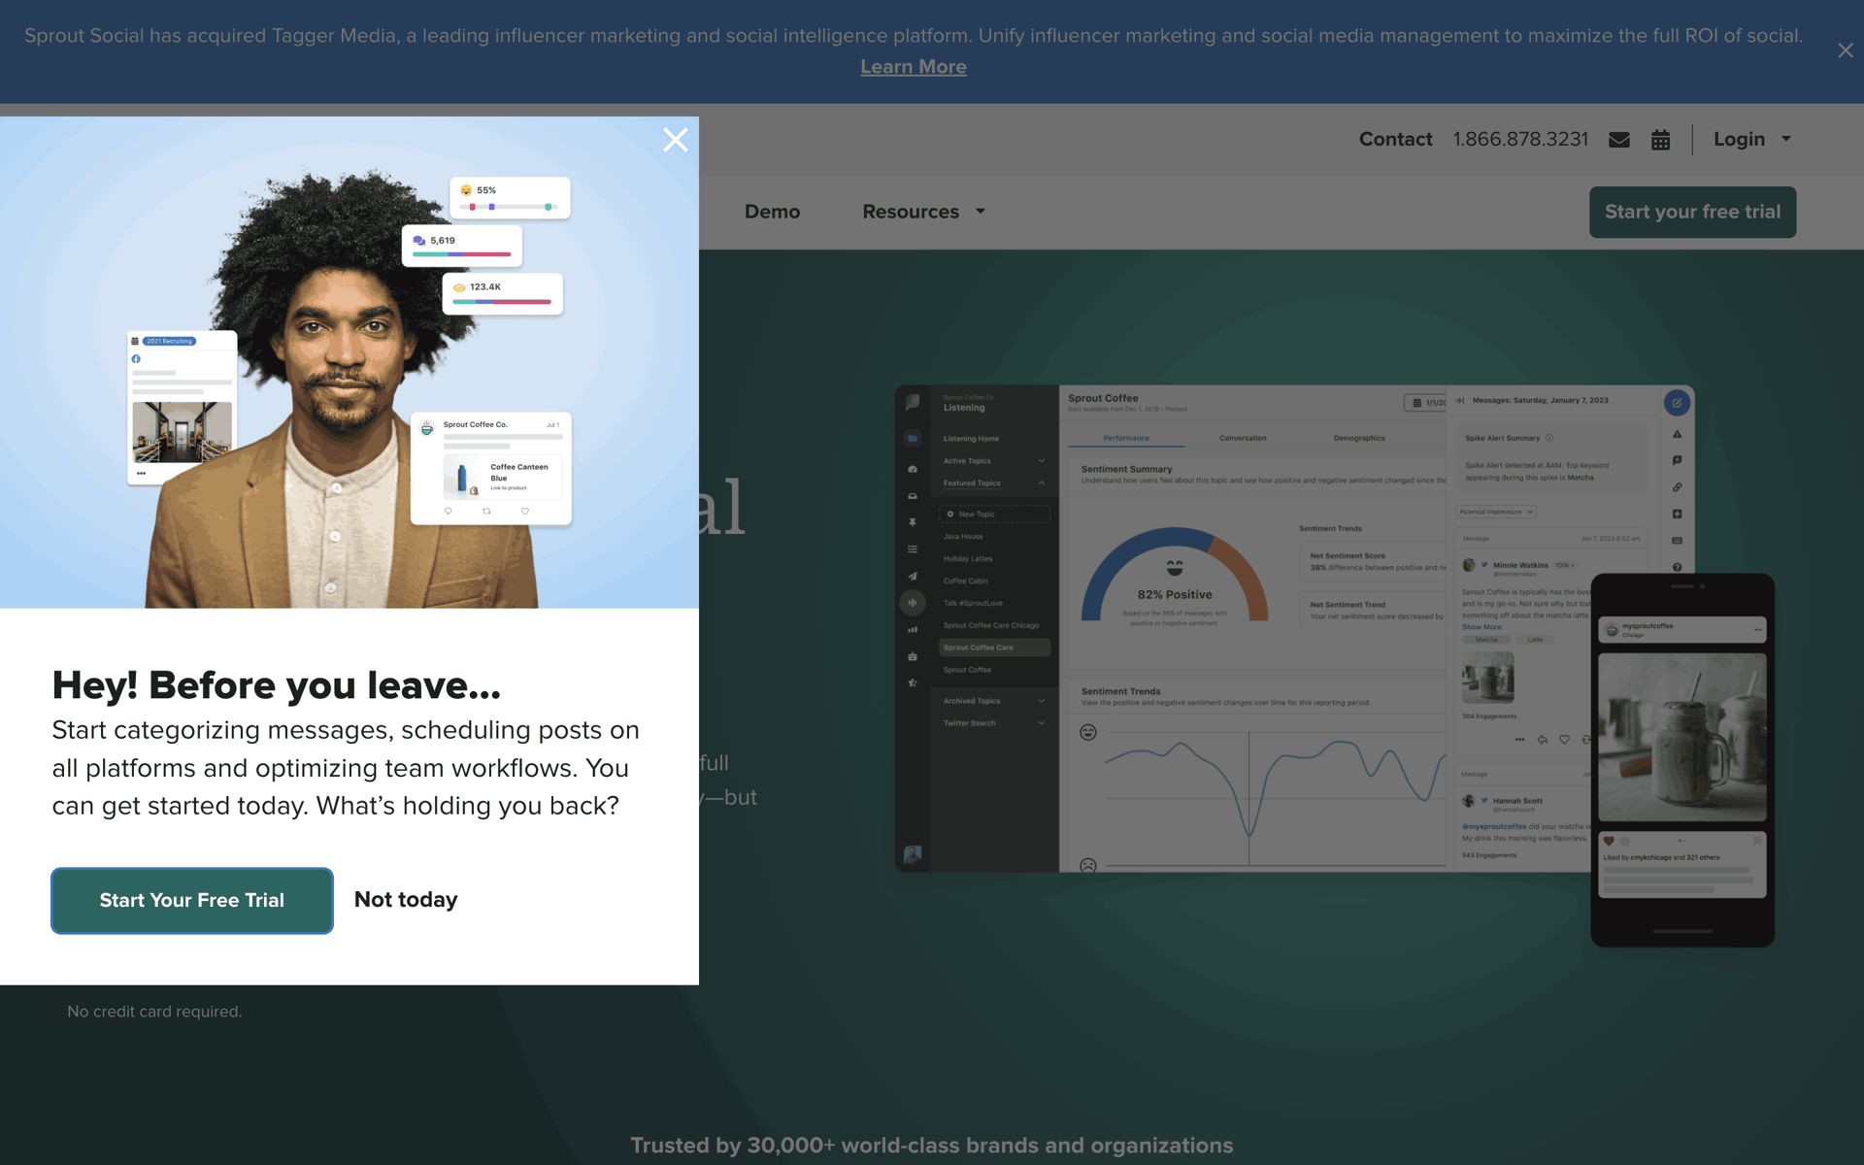Click the 123.4K impressions stat card

click(502, 293)
